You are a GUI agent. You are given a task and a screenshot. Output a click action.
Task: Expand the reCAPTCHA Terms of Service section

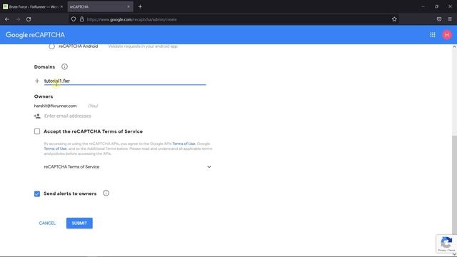click(x=127, y=166)
